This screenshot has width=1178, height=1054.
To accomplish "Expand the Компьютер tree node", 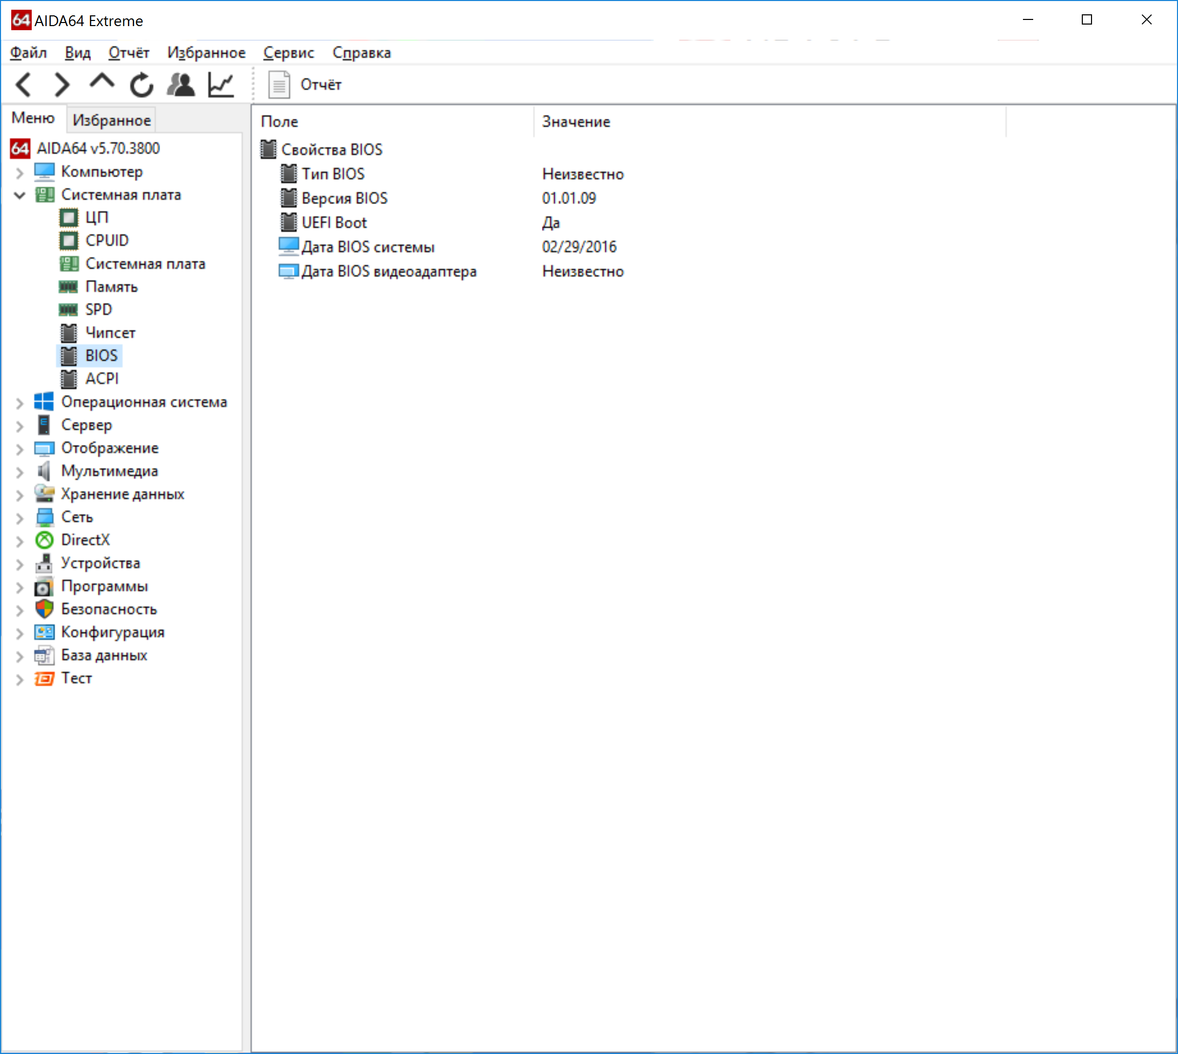I will coord(19,172).
